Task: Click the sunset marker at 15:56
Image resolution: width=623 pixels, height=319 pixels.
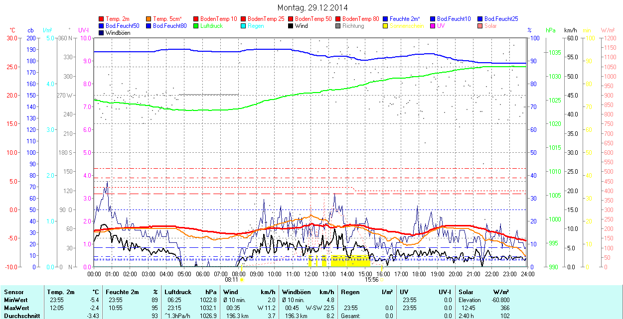Action: (x=382, y=280)
